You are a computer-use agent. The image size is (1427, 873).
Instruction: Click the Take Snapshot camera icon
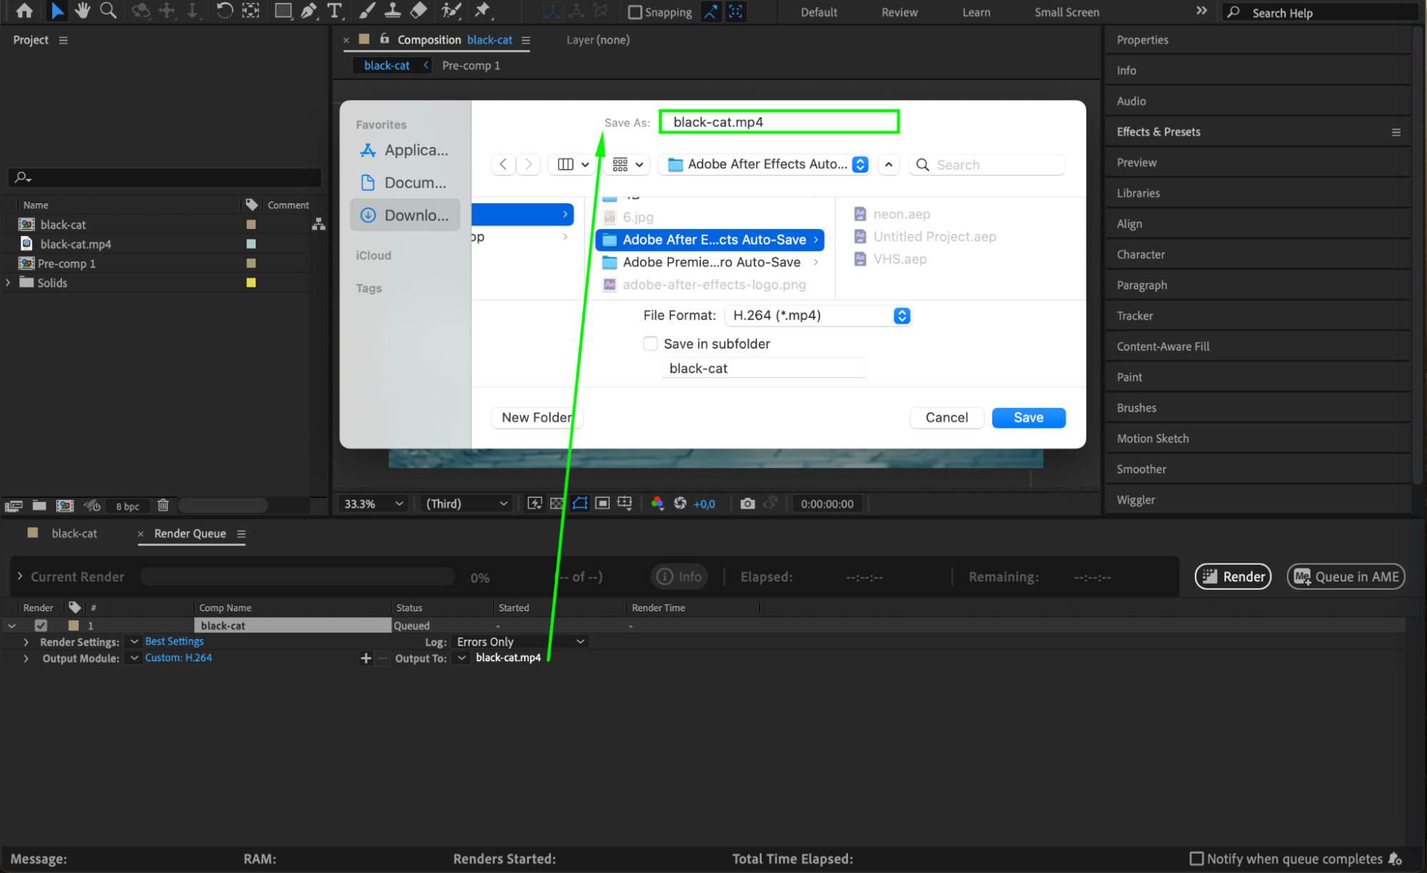click(747, 504)
